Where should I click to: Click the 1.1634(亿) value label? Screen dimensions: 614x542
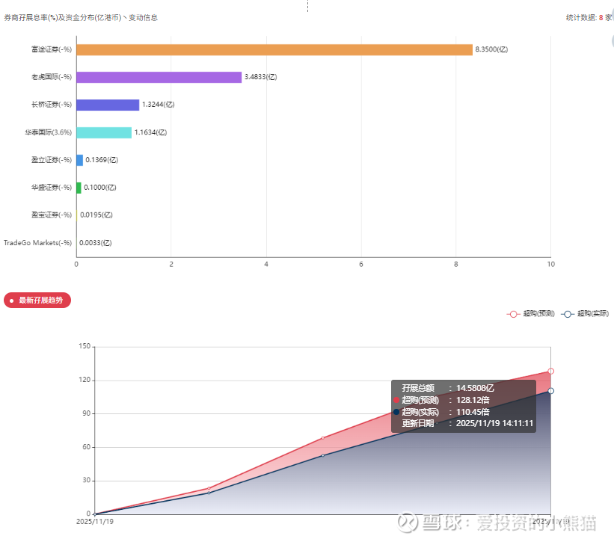tap(150, 132)
